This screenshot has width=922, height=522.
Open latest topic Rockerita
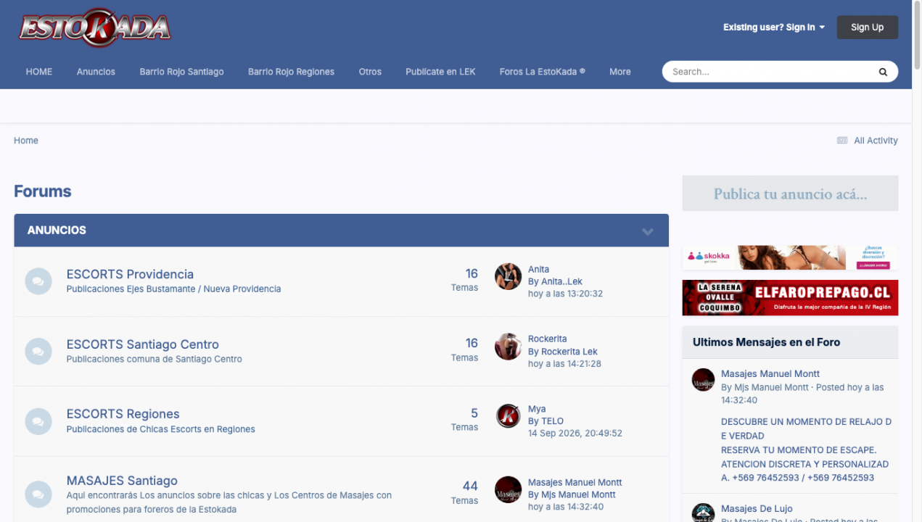coord(548,339)
